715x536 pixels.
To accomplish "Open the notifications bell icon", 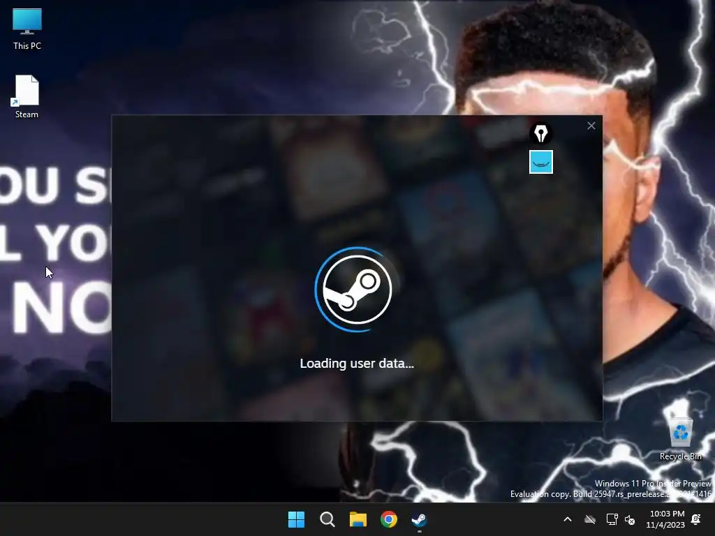I will click(x=696, y=519).
